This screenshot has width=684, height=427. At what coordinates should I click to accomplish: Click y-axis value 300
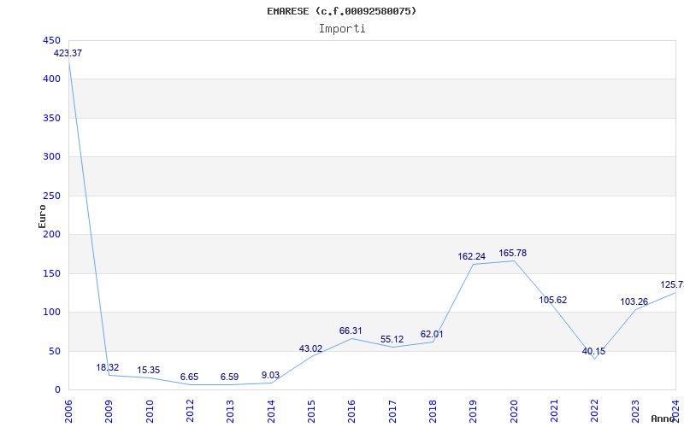pyautogui.click(x=51, y=157)
